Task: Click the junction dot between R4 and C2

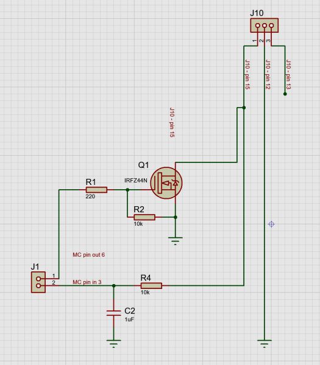Action: click(113, 286)
